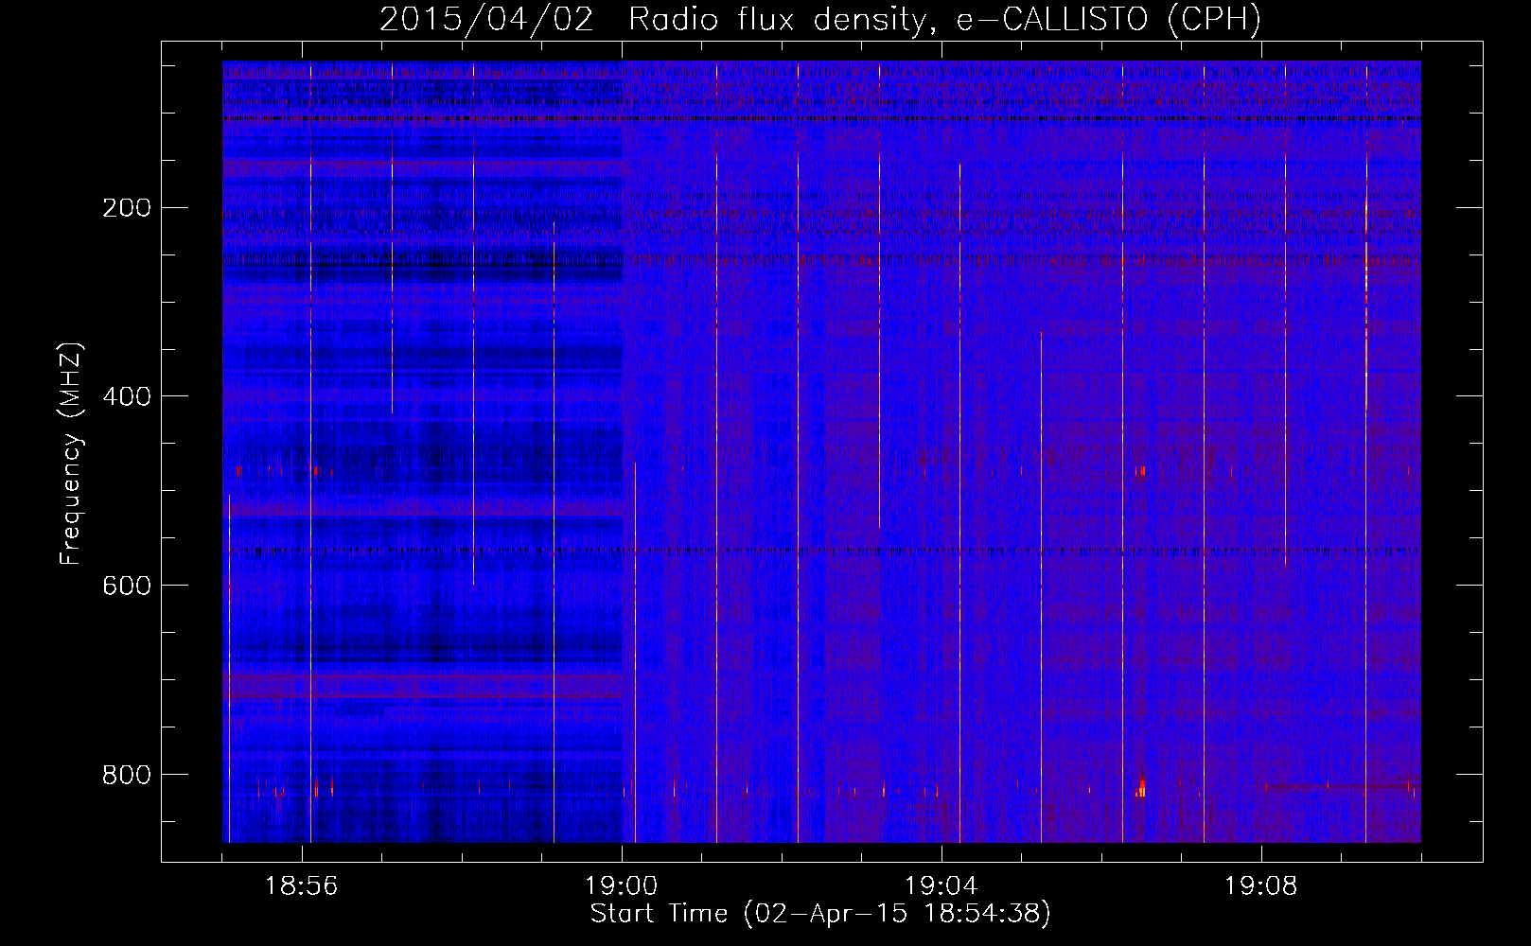1531x946 pixels.
Task: Click the '18:56' time axis label
Action: (x=301, y=886)
